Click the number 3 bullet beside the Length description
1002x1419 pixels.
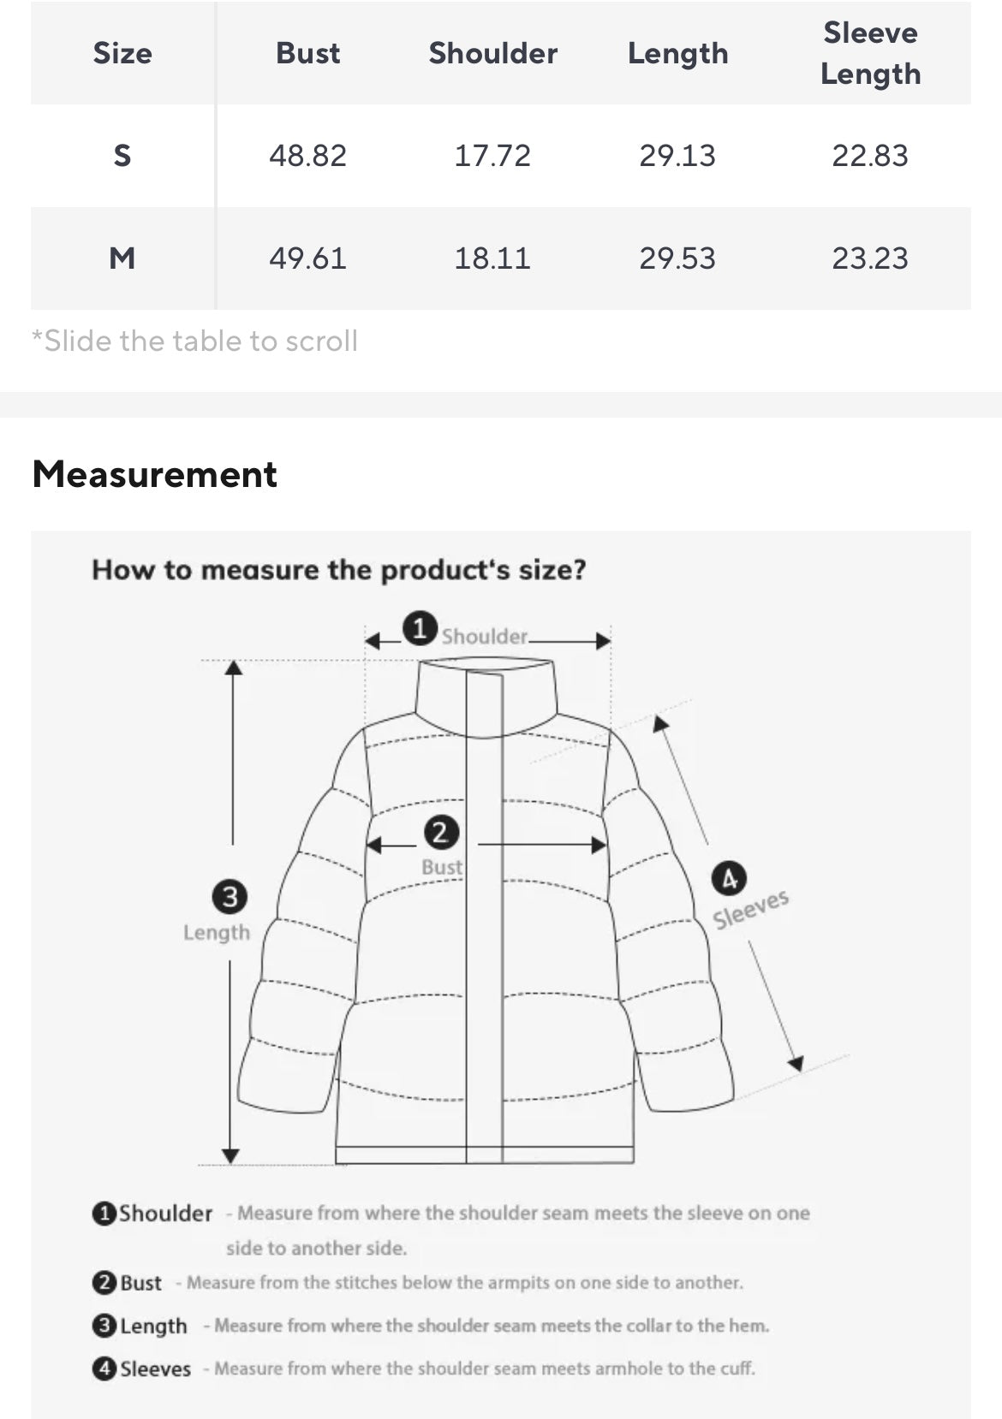[104, 1325]
